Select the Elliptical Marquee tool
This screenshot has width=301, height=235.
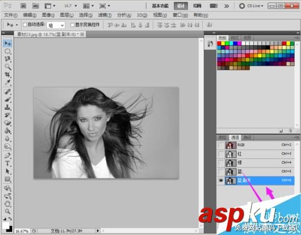[8, 51]
